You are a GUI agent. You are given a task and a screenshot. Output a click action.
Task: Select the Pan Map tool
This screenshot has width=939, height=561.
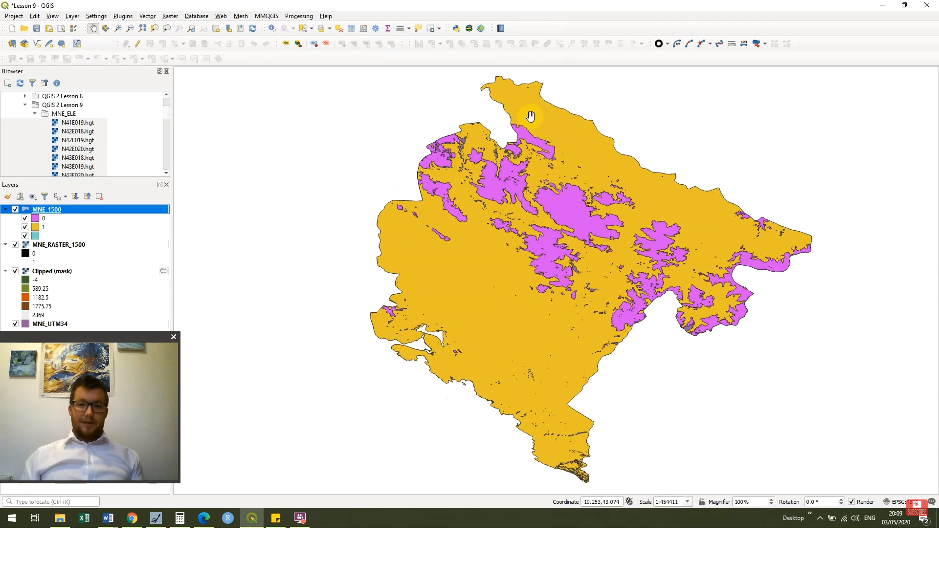[93, 28]
